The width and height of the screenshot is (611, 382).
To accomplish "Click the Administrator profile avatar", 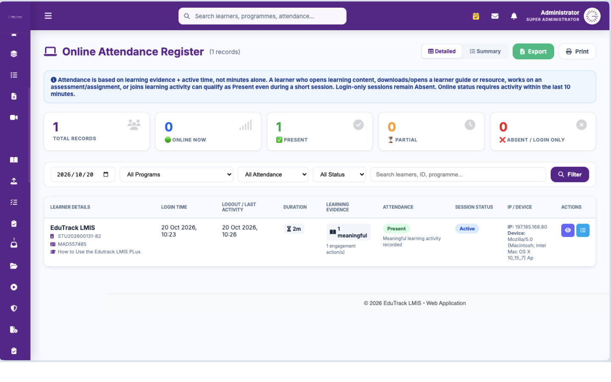I will click(592, 16).
